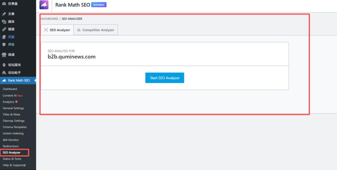Click the dashboard gauge icon

[x=4, y=3]
